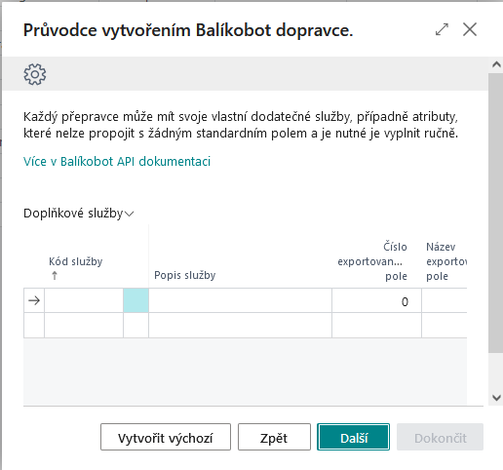Select the first row arrow indicator

[34, 300]
